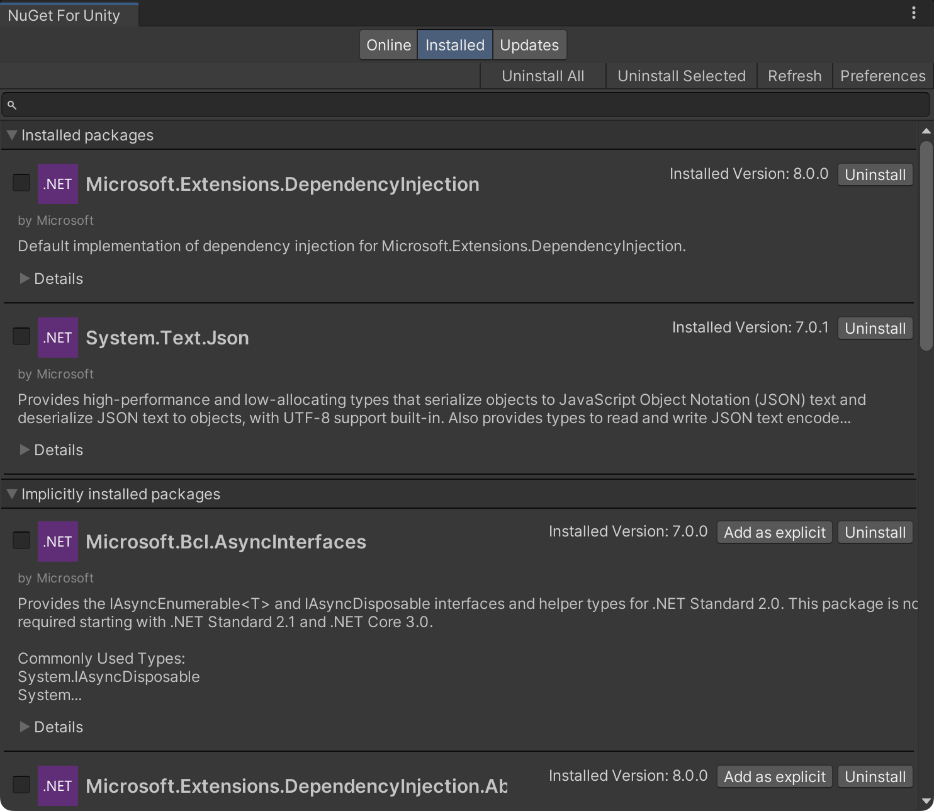Click the .NET icon for Microsoft.Extensions.DependencyInjection
This screenshot has width=934, height=811.
pyautogui.click(x=57, y=183)
